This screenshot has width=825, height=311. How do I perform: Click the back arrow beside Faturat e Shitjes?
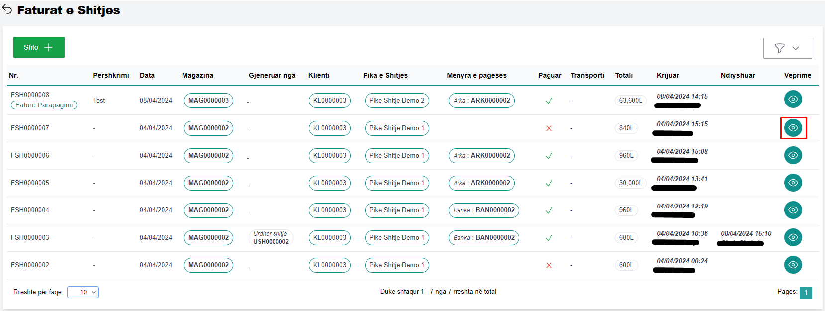7,9
